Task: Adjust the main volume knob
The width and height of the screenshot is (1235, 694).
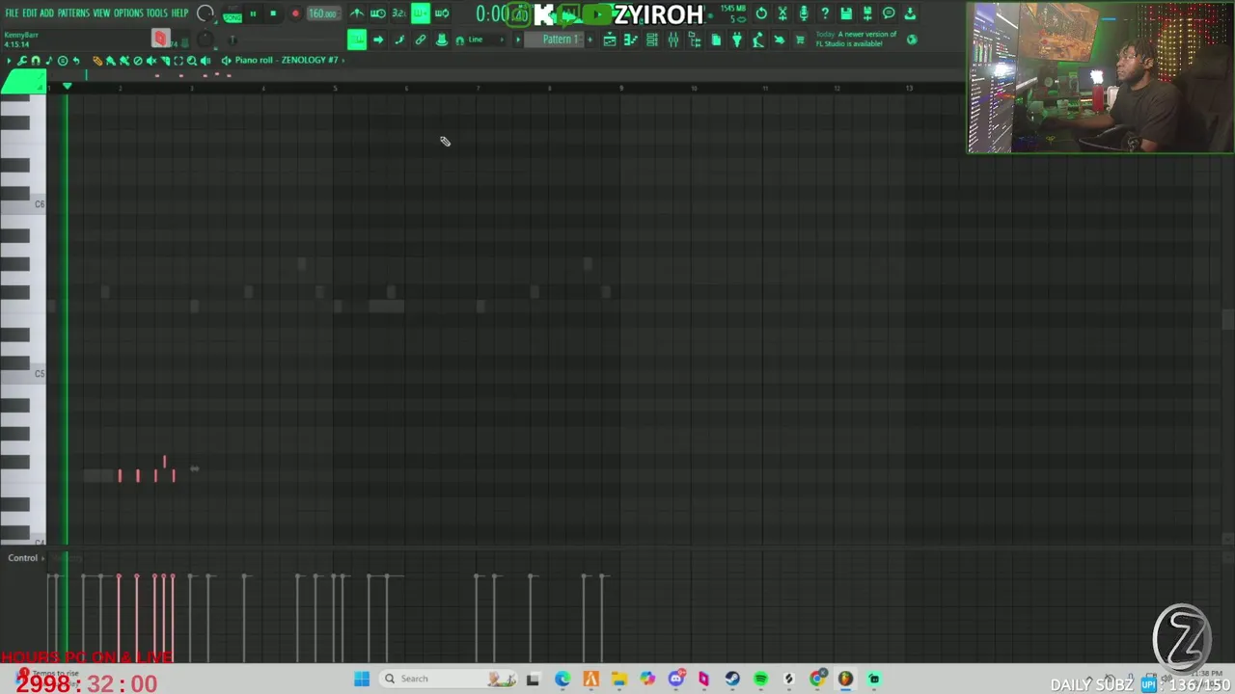Action: [x=206, y=13]
